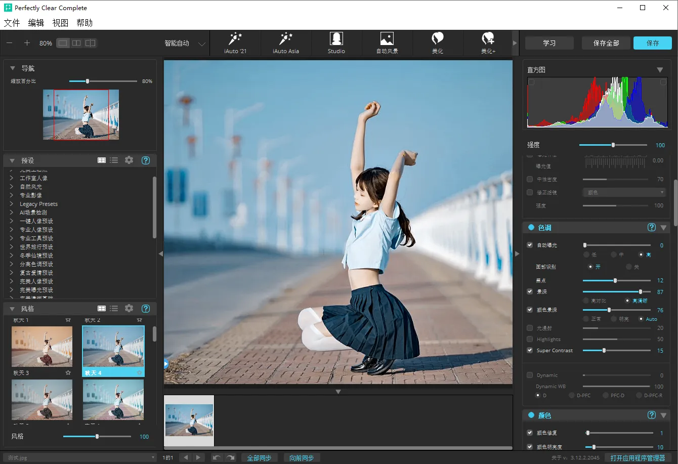Uncheck the 自动曝光 checkbox

point(530,245)
